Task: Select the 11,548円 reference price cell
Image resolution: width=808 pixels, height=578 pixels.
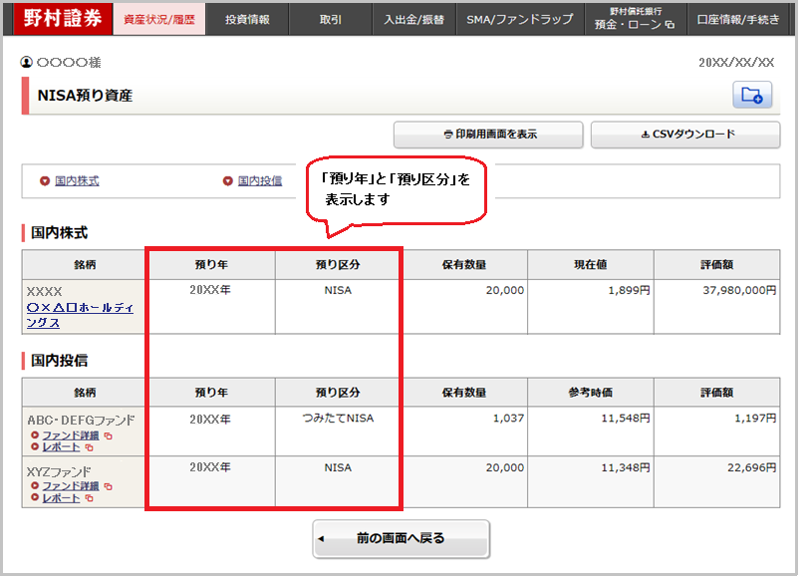Action: pos(591,432)
